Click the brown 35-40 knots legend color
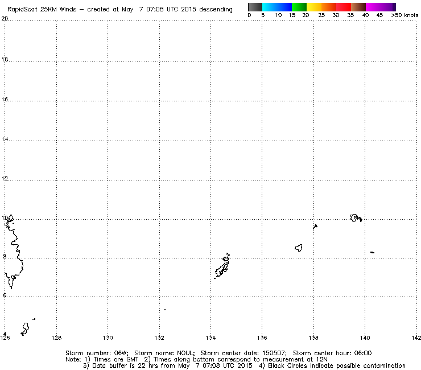Image resolution: width=421 pixels, height=370 pixels. click(358, 7)
